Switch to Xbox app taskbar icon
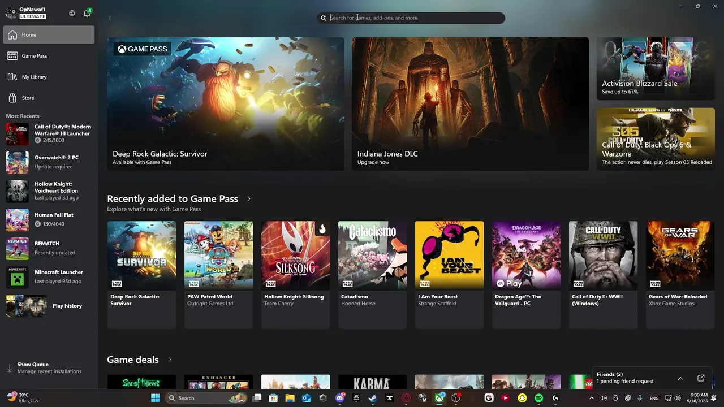The image size is (724, 407). pyautogui.click(x=439, y=398)
